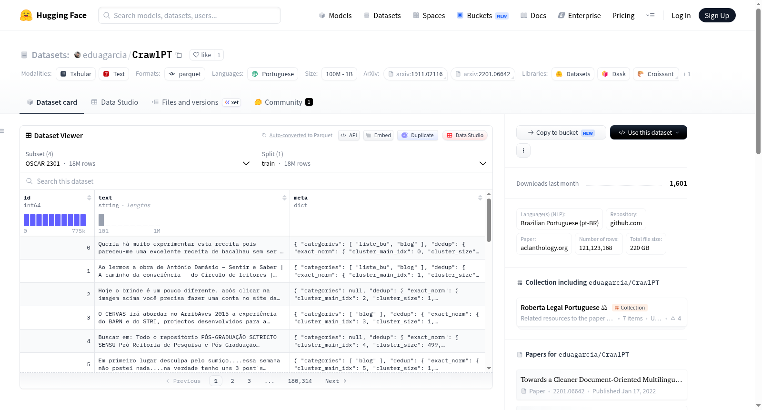The width and height of the screenshot is (762, 410).
Task: Like the CrawlPT dataset
Action: 202,55
